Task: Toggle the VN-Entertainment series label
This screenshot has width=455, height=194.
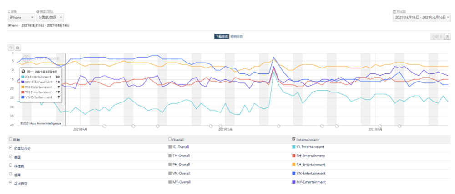Action: pos(311,173)
